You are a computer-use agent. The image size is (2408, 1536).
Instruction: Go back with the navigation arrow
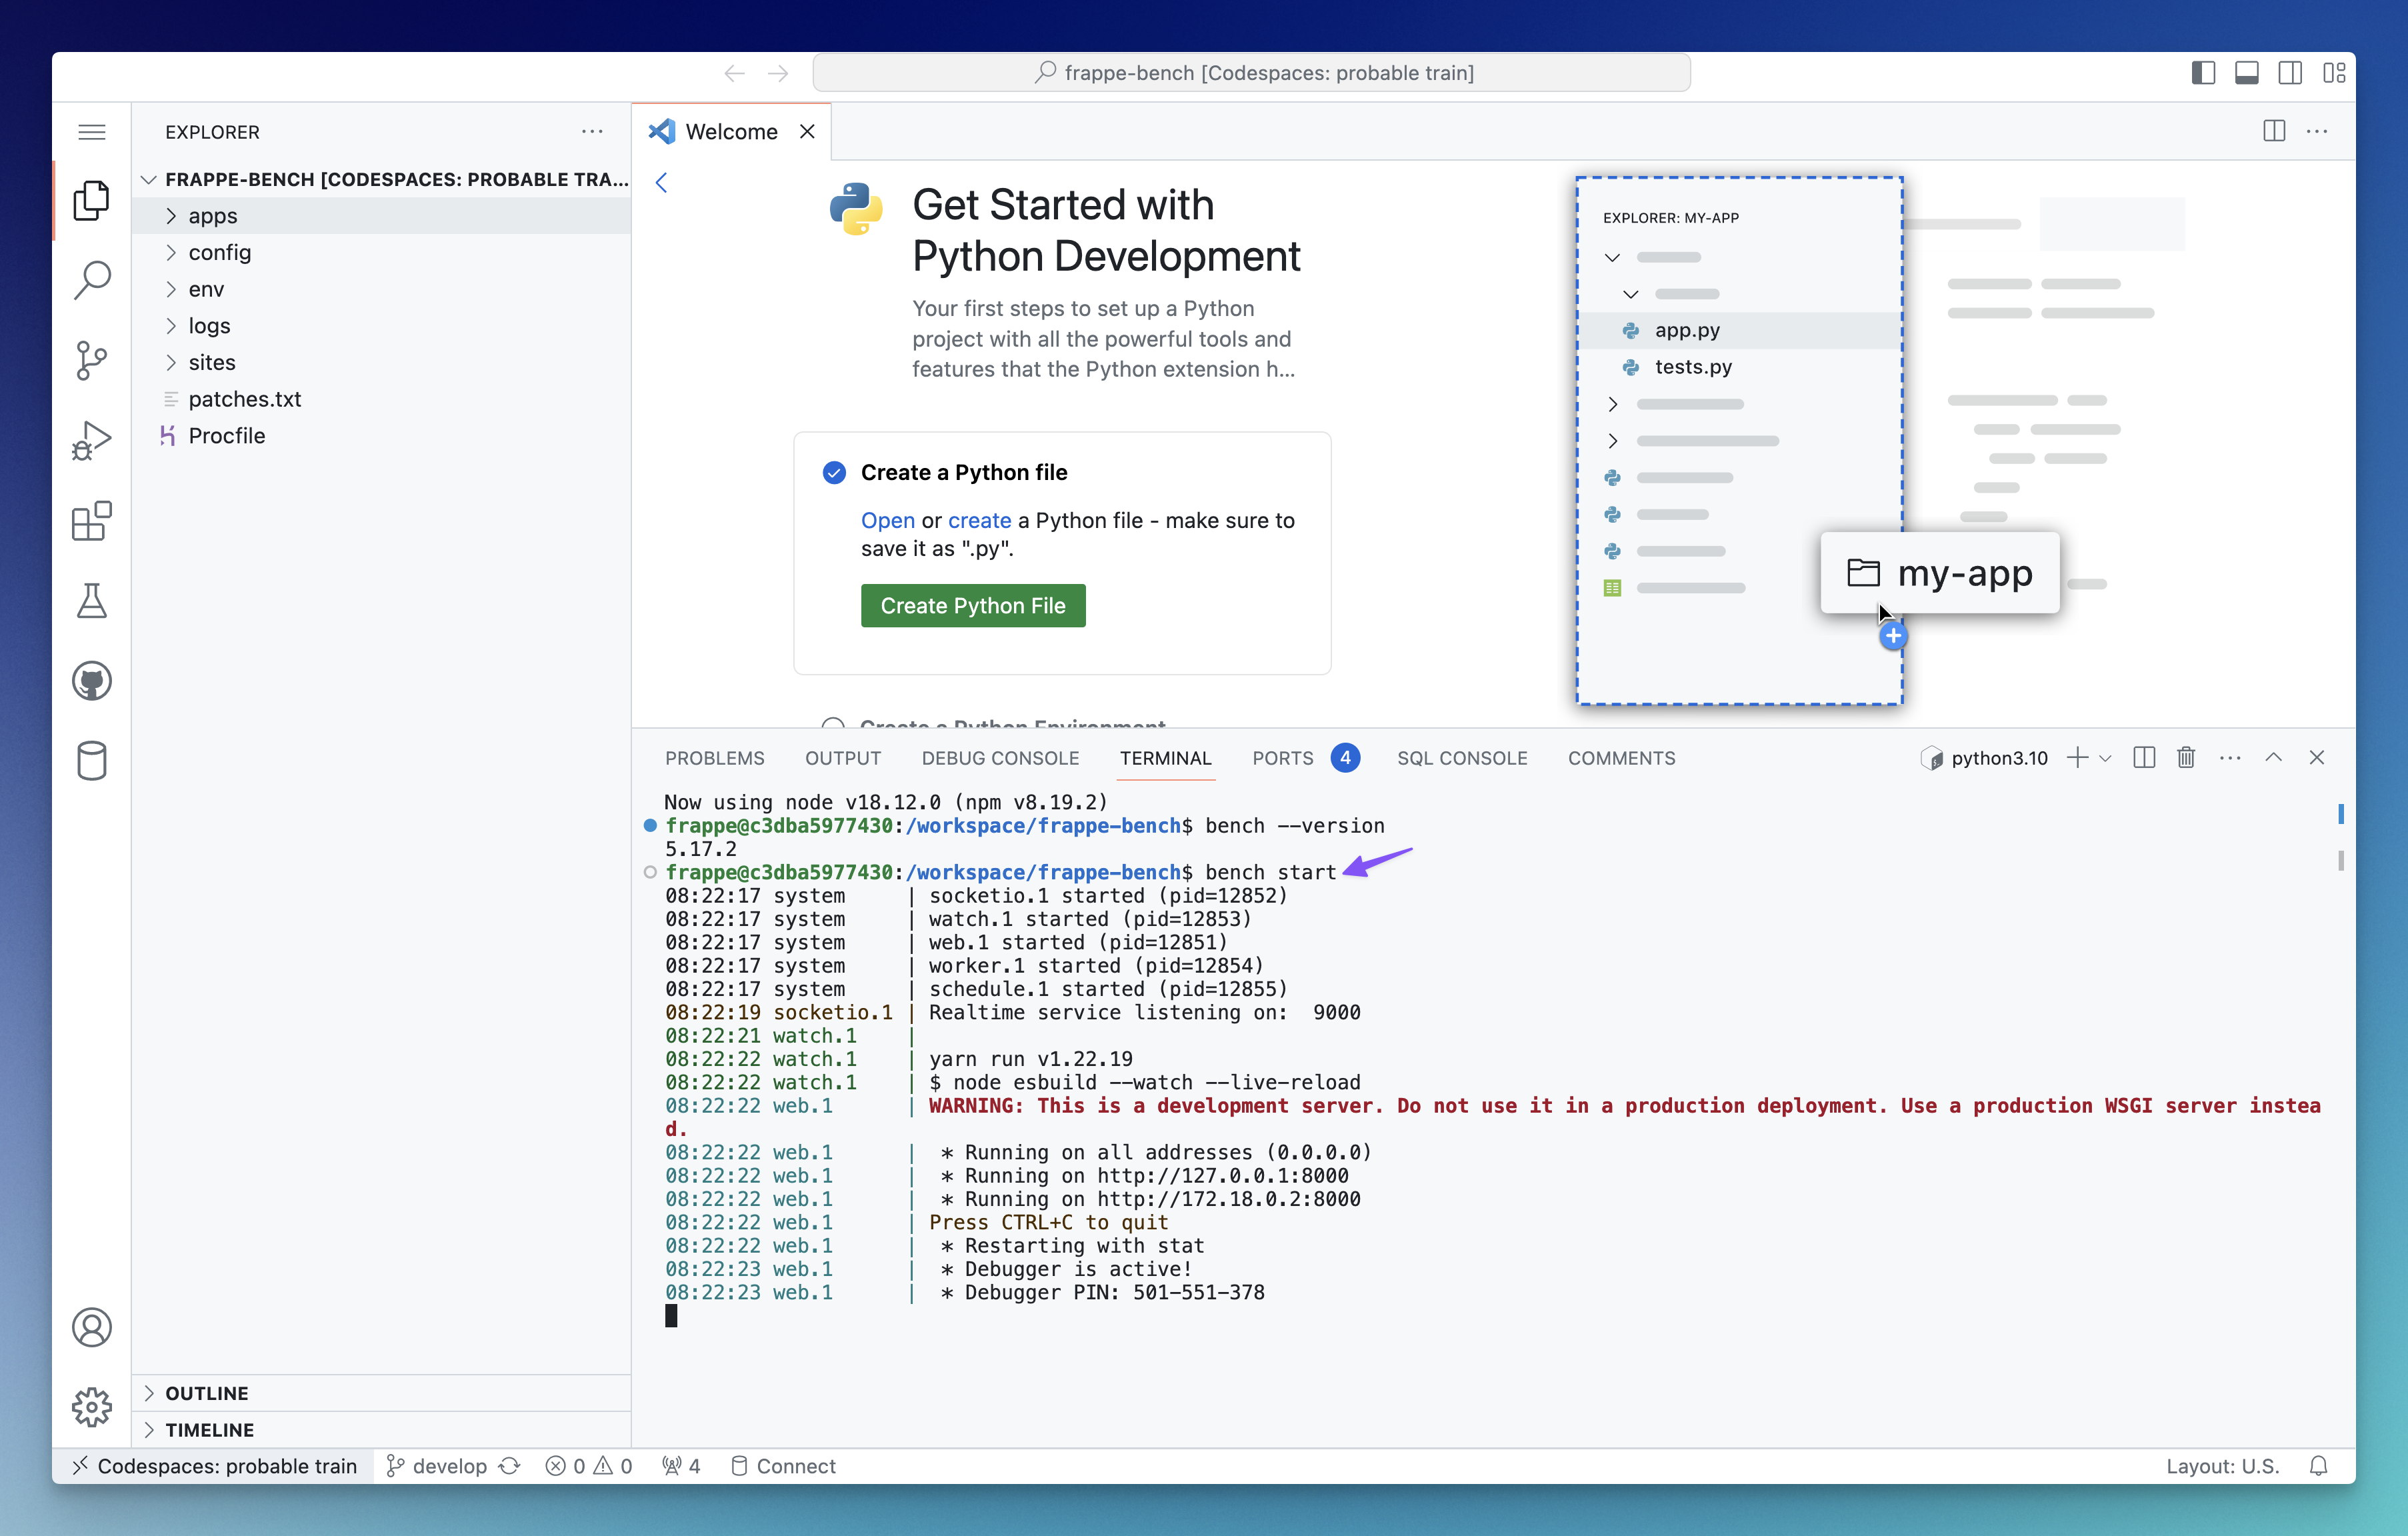734,73
